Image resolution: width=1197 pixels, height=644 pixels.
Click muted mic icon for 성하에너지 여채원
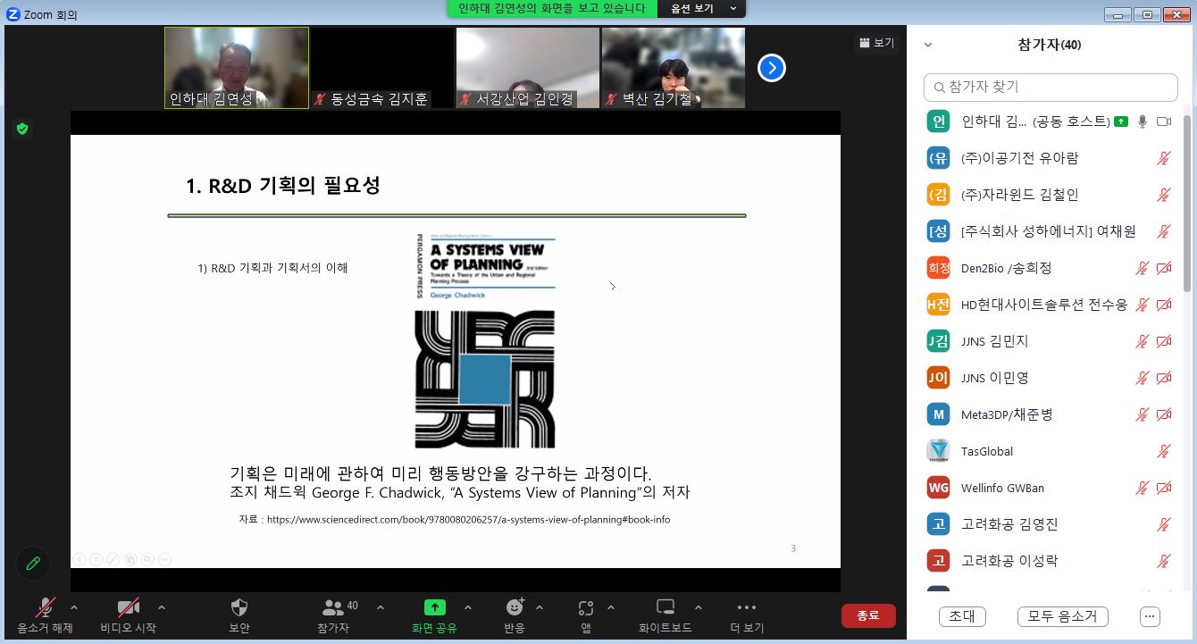click(1163, 231)
